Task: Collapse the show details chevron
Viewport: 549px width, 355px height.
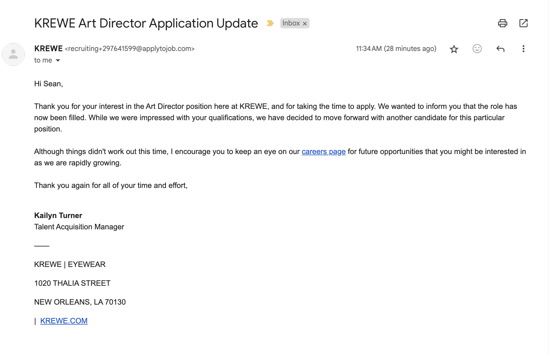Action: click(x=58, y=61)
